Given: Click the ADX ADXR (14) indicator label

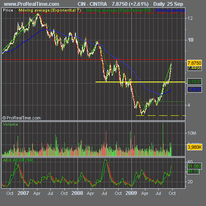Looking at the screenshot, I should click(x=18, y=160).
